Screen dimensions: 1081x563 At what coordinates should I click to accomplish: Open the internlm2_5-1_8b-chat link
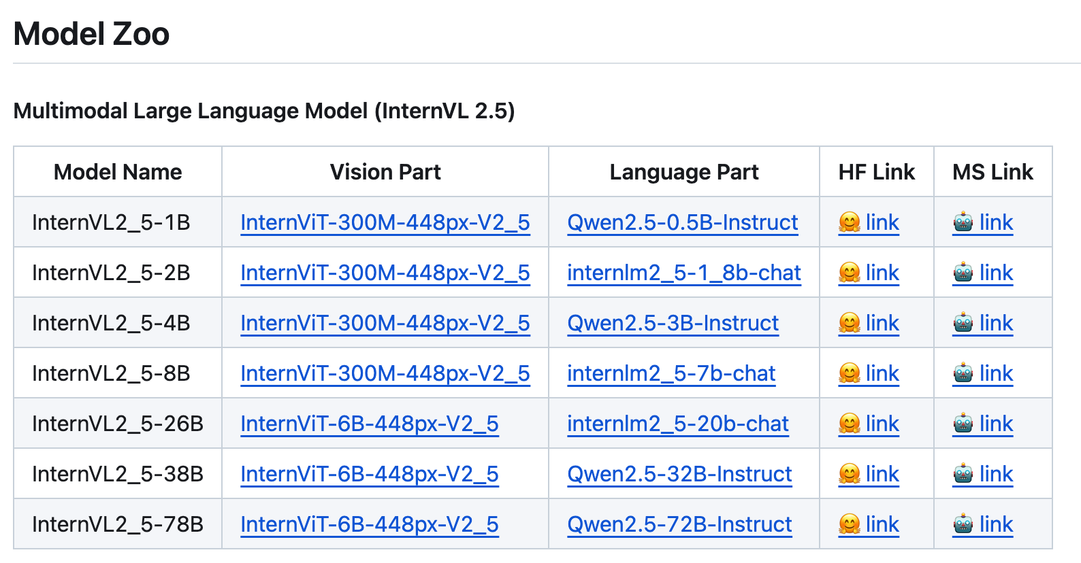point(683,273)
